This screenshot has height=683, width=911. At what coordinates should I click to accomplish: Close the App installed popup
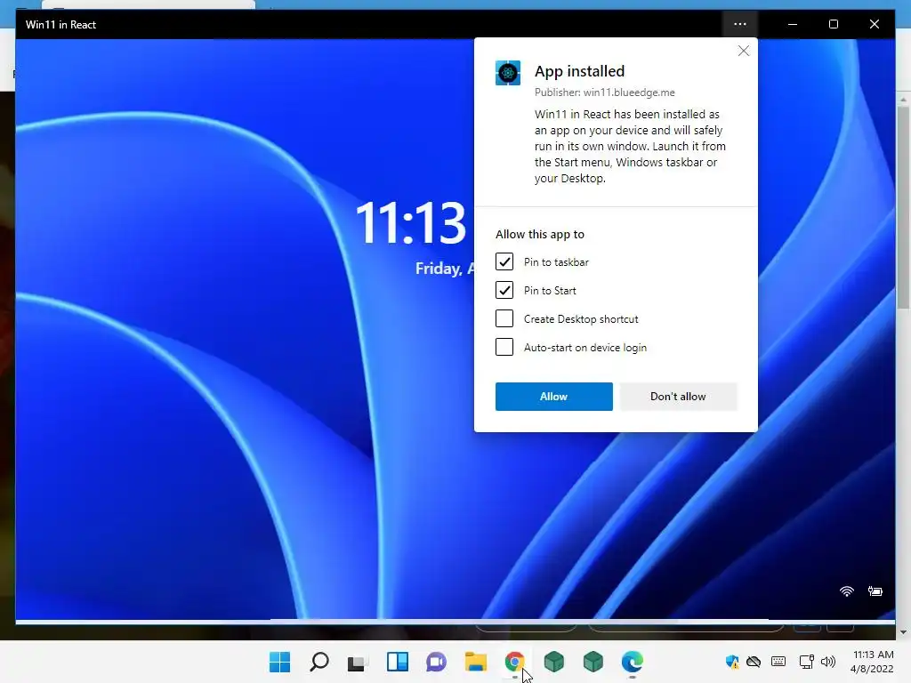[x=744, y=51]
